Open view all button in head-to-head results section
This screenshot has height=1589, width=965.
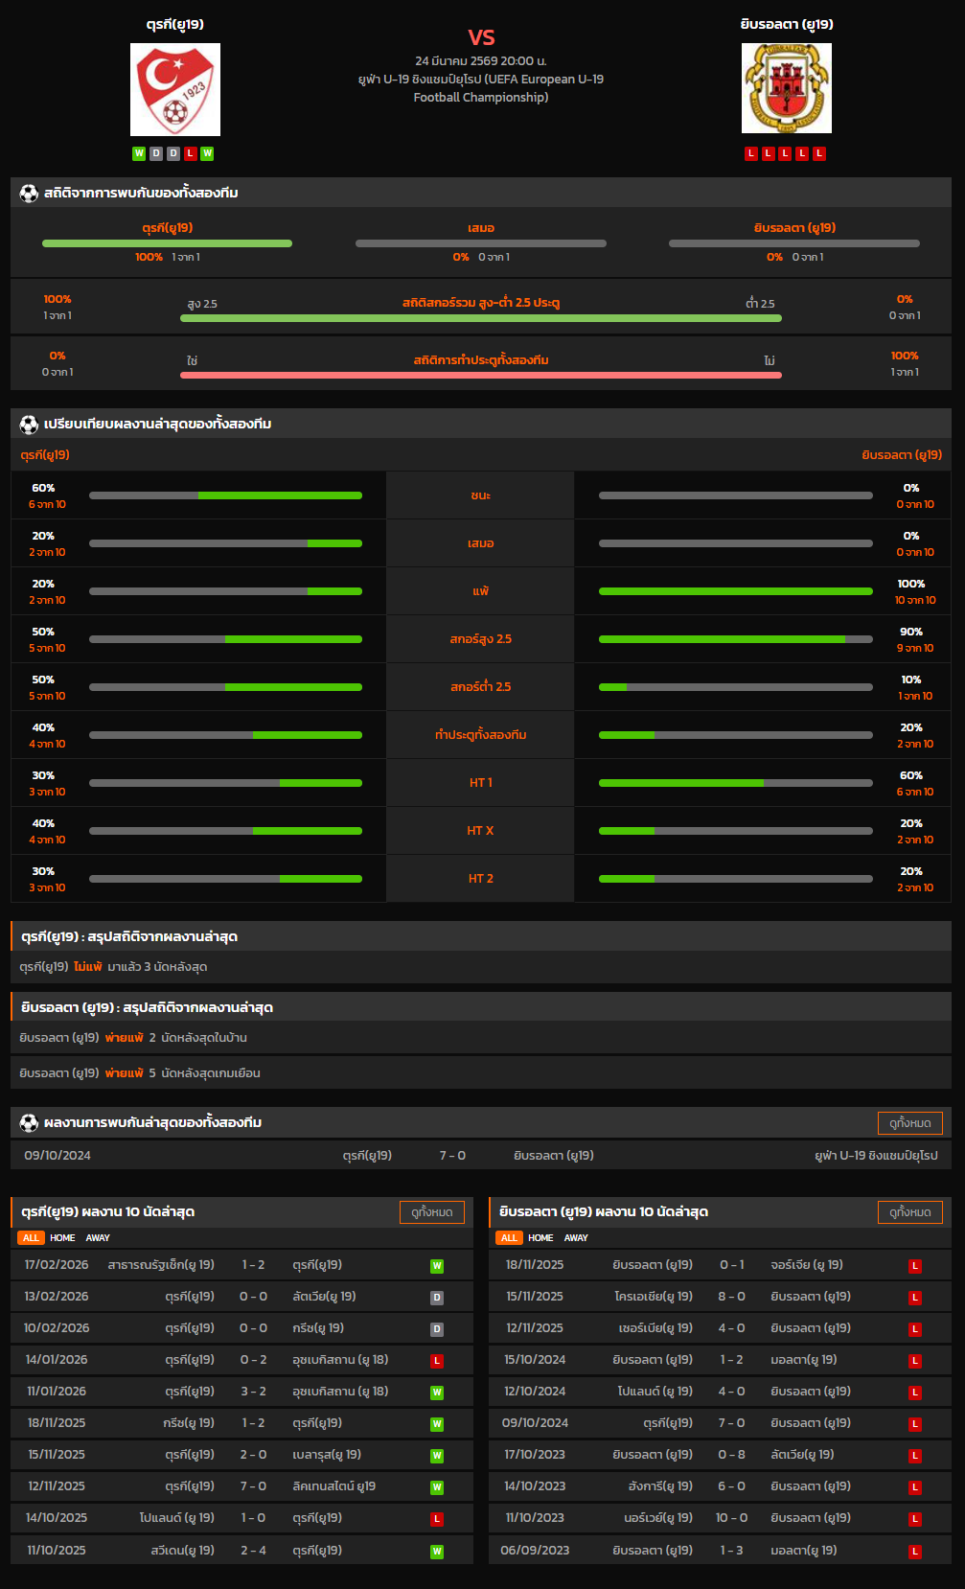pyautogui.click(x=909, y=1123)
